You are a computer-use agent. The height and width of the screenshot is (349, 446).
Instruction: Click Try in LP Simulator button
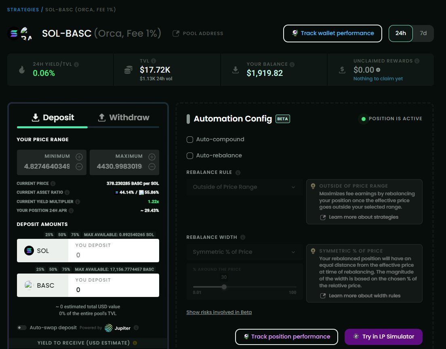point(383,337)
